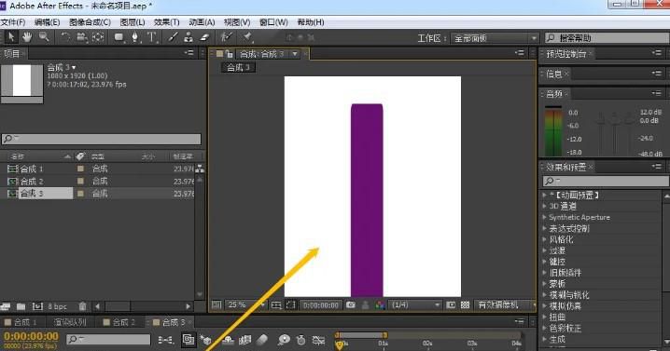Open the 有效摄像机 camera view dropdown

[x=505, y=305]
